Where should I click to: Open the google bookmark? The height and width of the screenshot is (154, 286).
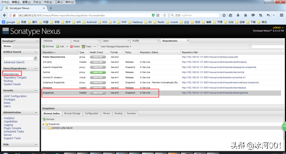[x=8, y=22]
